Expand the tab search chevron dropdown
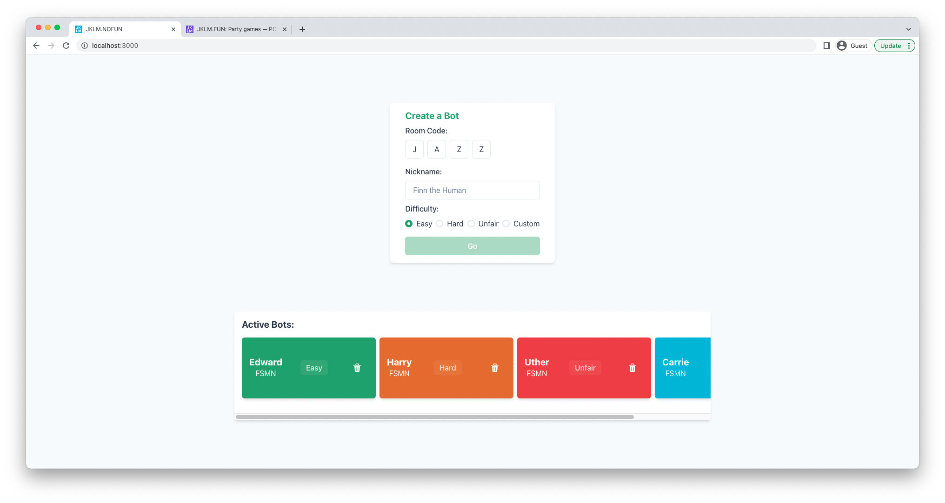 (x=908, y=29)
